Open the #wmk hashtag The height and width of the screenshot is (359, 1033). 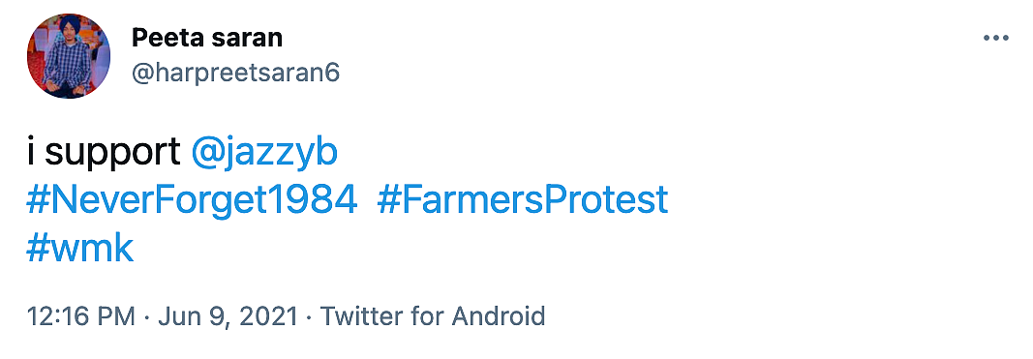point(79,249)
